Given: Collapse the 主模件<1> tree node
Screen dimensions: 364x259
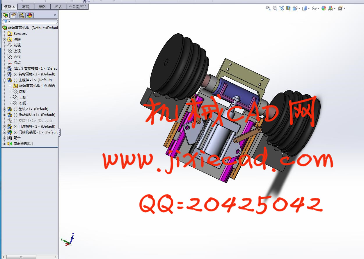Looking at the screenshot, I should (x=4, y=80).
